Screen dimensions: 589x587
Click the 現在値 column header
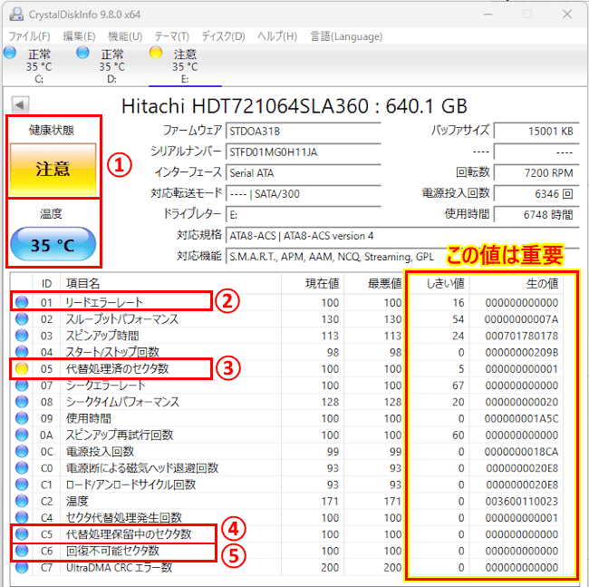pos(312,283)
